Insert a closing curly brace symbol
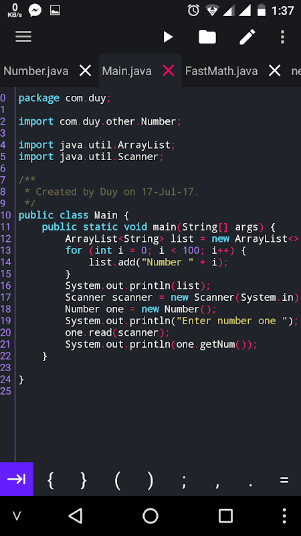Viewport: 301px width, 536px height. 84,480
